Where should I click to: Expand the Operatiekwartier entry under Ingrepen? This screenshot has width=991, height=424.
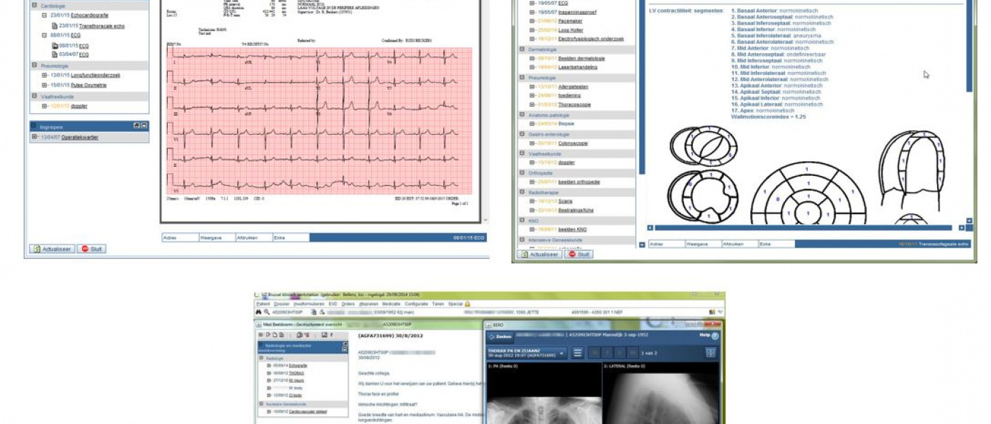coord(34,137)
